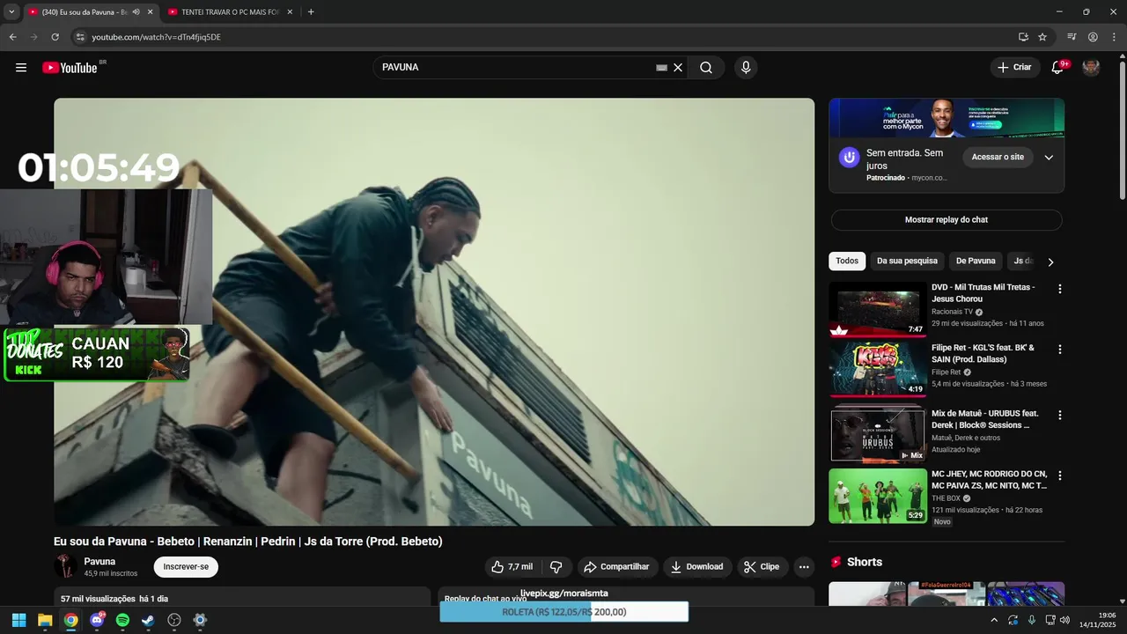Open the YouTube notifications bell
This screenshot has width=1127, height=634.
coord(1058,68)
